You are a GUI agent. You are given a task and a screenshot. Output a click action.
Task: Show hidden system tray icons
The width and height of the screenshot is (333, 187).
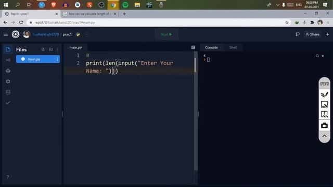point(277,5)
